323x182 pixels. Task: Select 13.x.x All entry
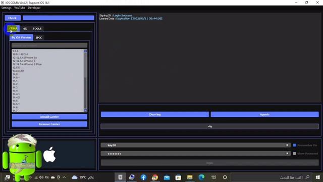[18, 71]
